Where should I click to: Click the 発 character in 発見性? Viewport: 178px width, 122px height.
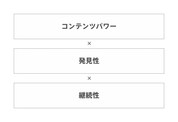(82, 61)
